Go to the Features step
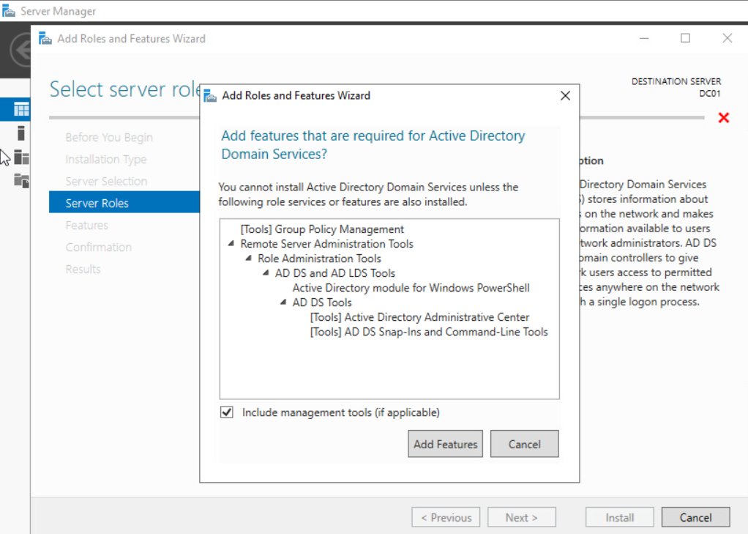This screenshot has height=534, width=748. 87,225
